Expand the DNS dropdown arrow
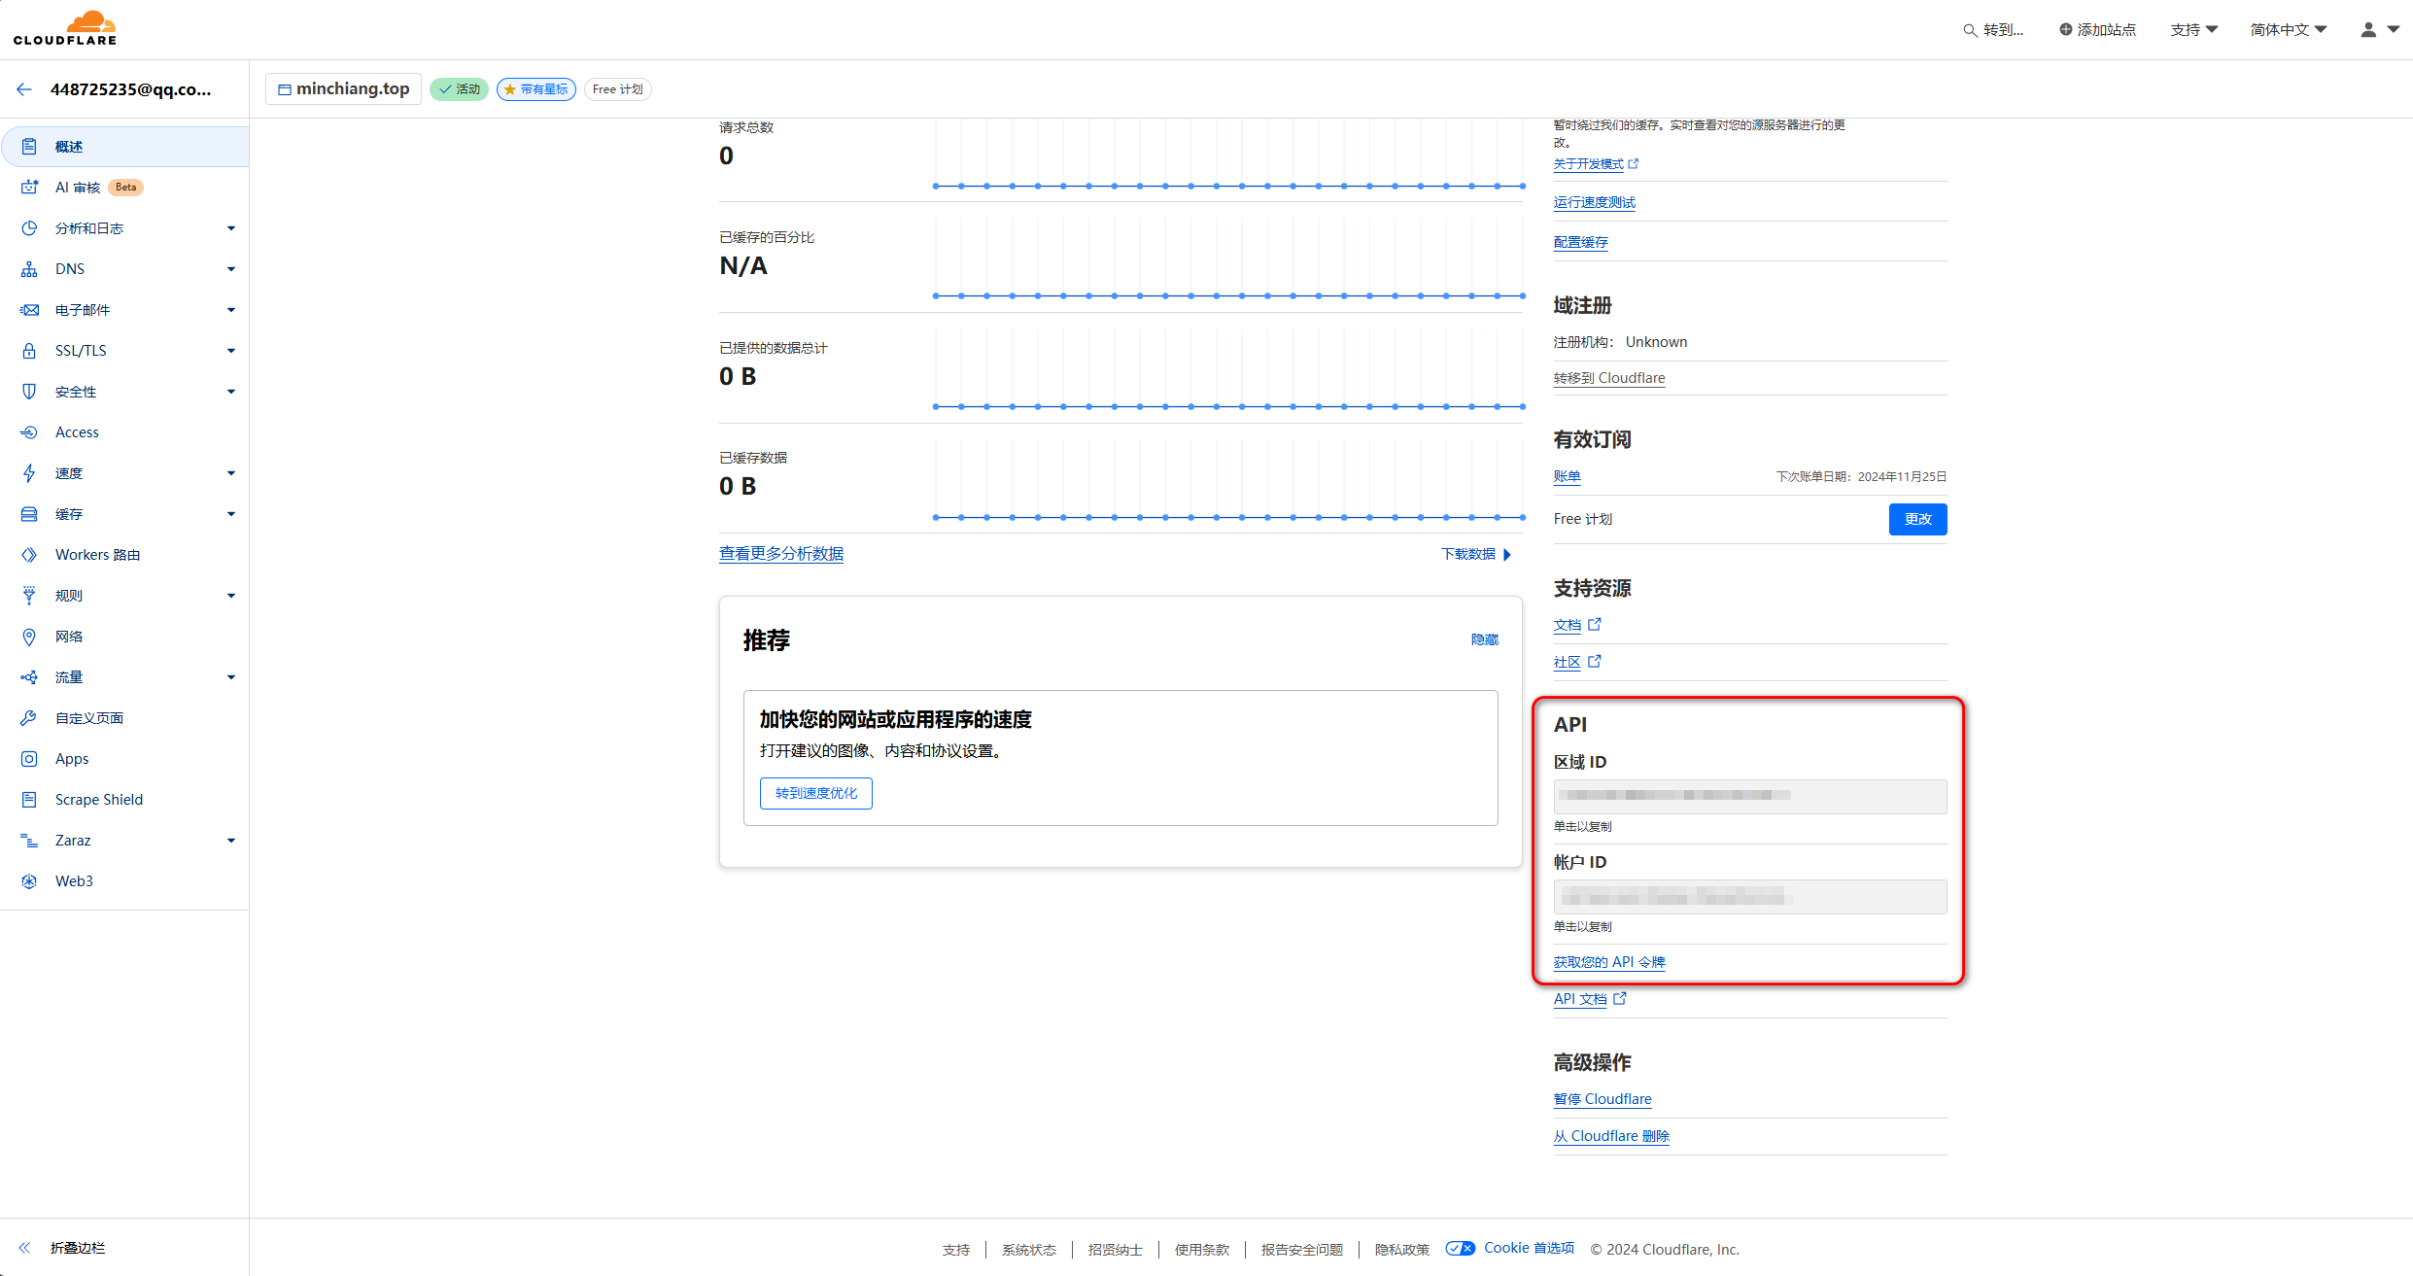 tap(231, 269)
